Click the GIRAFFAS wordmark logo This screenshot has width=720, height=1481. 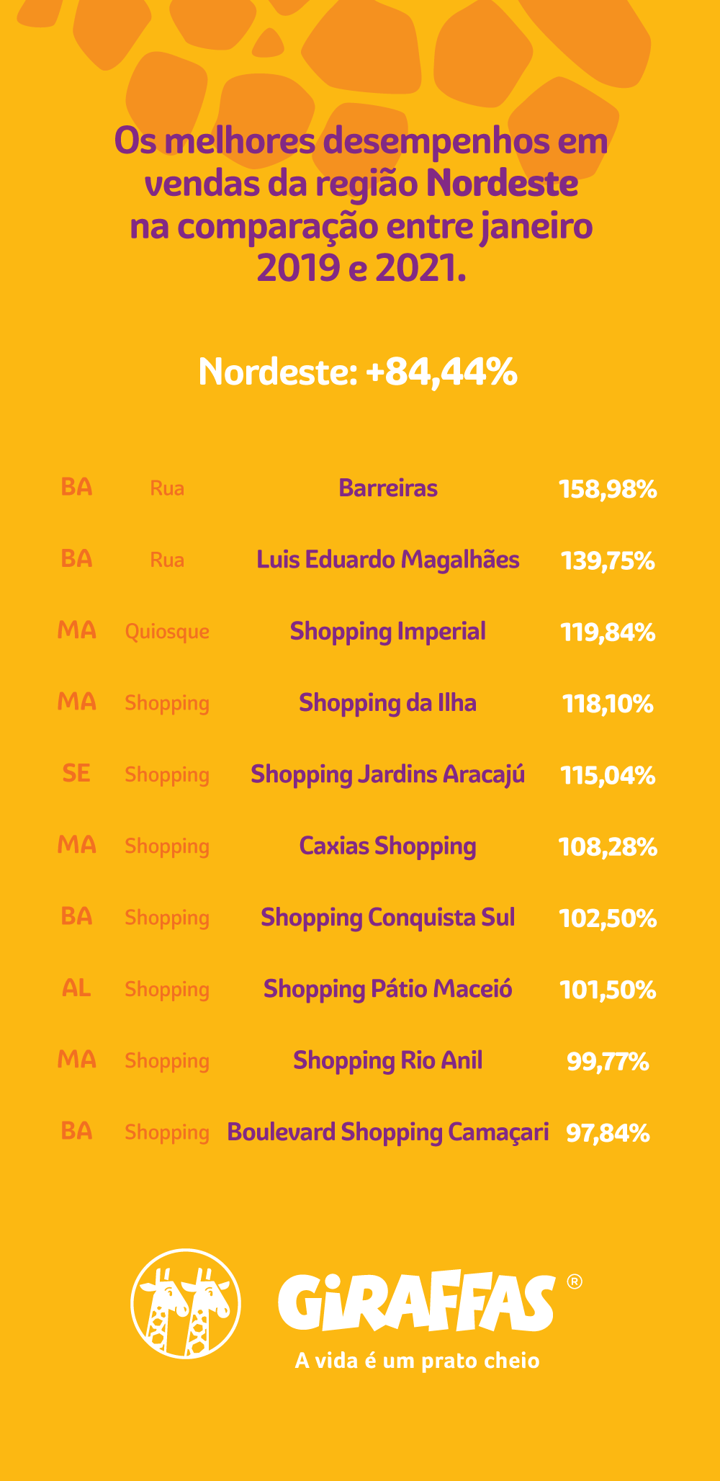click(x=417, y=1302)
